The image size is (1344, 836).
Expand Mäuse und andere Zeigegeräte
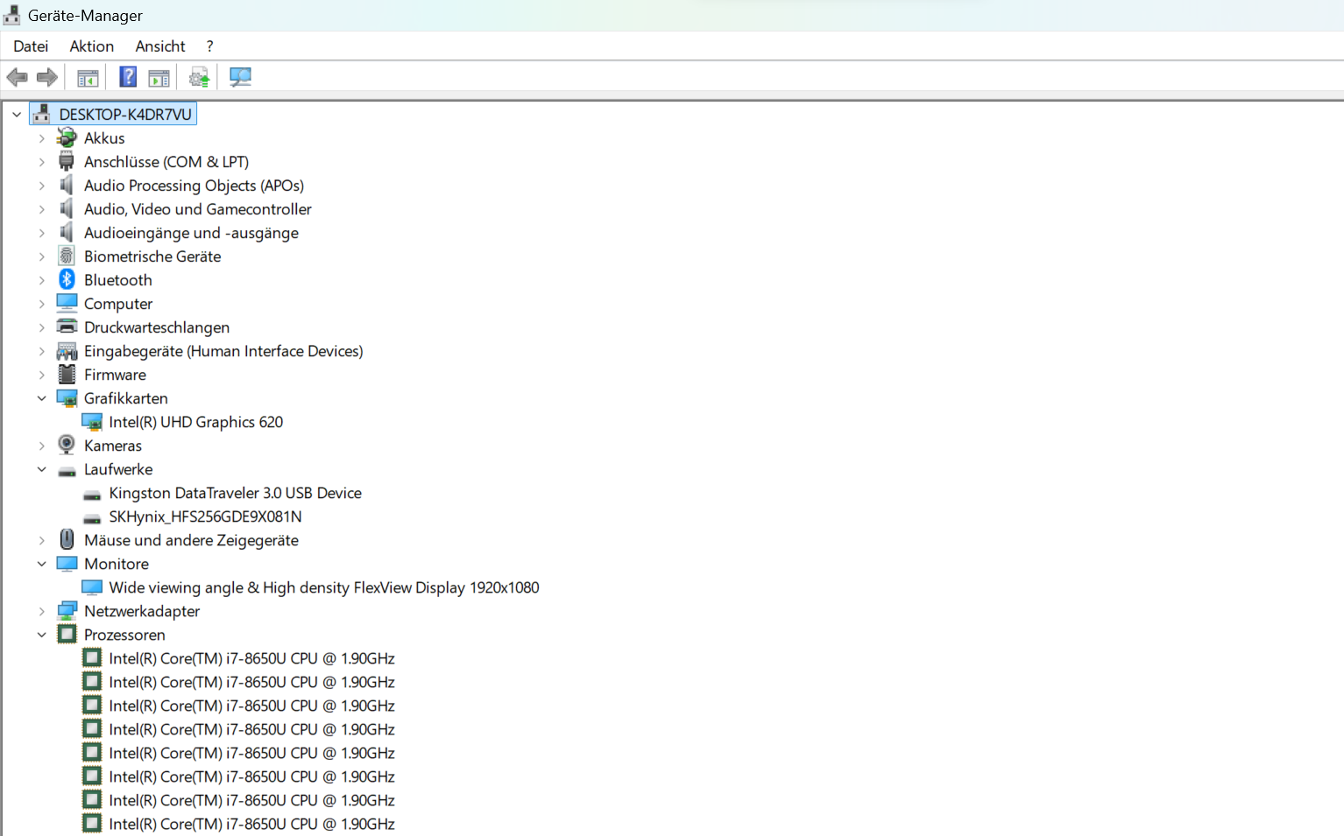point(42,540)
